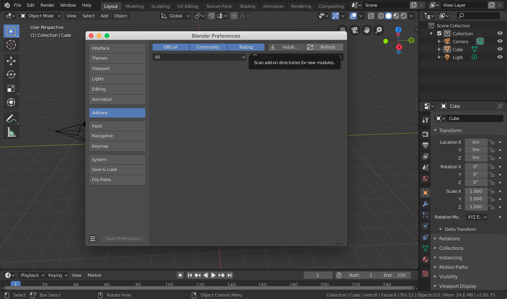Toggle the Community add-ons filter
Screen dimensions: 507x299
click(x=208, y=47)
